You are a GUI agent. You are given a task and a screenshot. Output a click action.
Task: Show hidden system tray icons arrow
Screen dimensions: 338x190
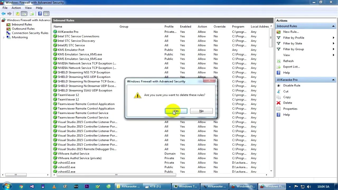[290, 187]
